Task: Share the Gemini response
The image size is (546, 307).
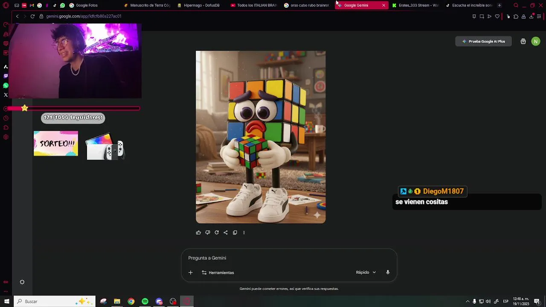Action: click(x=226, y=232)
